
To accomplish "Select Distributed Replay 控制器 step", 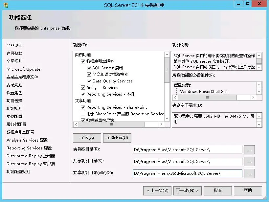I will [x=31, y=156].
